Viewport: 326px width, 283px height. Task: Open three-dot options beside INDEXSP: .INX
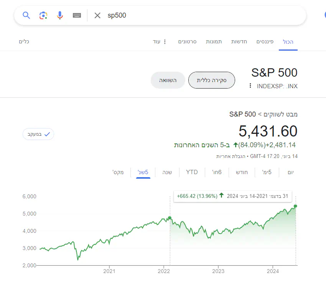tap(250, 86)
